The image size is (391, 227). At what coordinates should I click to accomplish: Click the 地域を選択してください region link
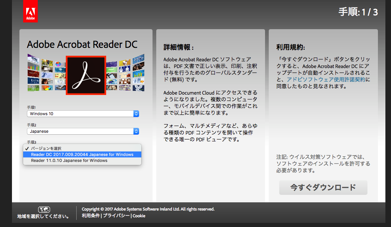point(43,216)
